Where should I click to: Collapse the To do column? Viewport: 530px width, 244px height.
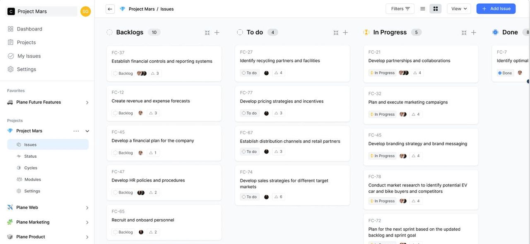tap(336, 33)
